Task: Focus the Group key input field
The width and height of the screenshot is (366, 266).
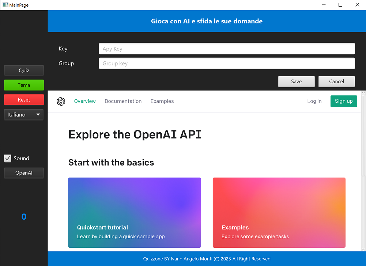Action: (x=227, y=64)
